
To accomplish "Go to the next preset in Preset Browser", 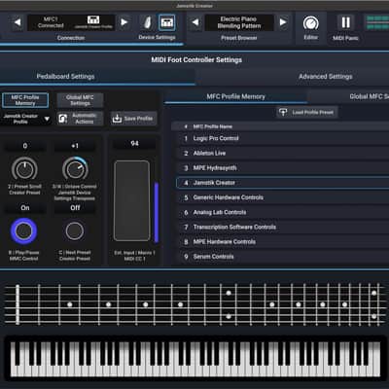I will pyautogui.click(x=283, y=22).
